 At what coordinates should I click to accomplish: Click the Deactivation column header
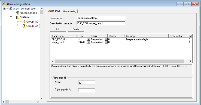[x=178, y=36]
